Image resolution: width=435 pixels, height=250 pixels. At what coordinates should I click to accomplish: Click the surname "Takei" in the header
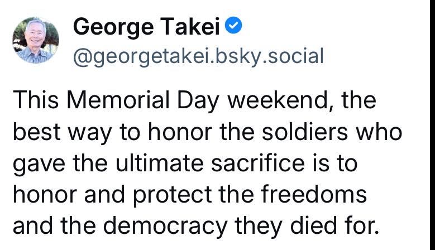(190, 26)
